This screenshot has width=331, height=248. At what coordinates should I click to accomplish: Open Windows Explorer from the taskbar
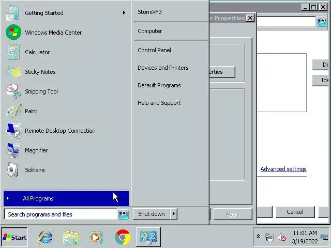pos(71,238)
